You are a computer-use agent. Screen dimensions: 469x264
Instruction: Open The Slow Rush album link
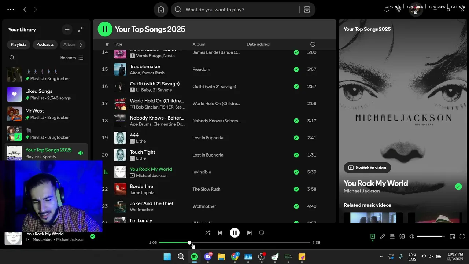pyautogui.click(x=206, y=189)
